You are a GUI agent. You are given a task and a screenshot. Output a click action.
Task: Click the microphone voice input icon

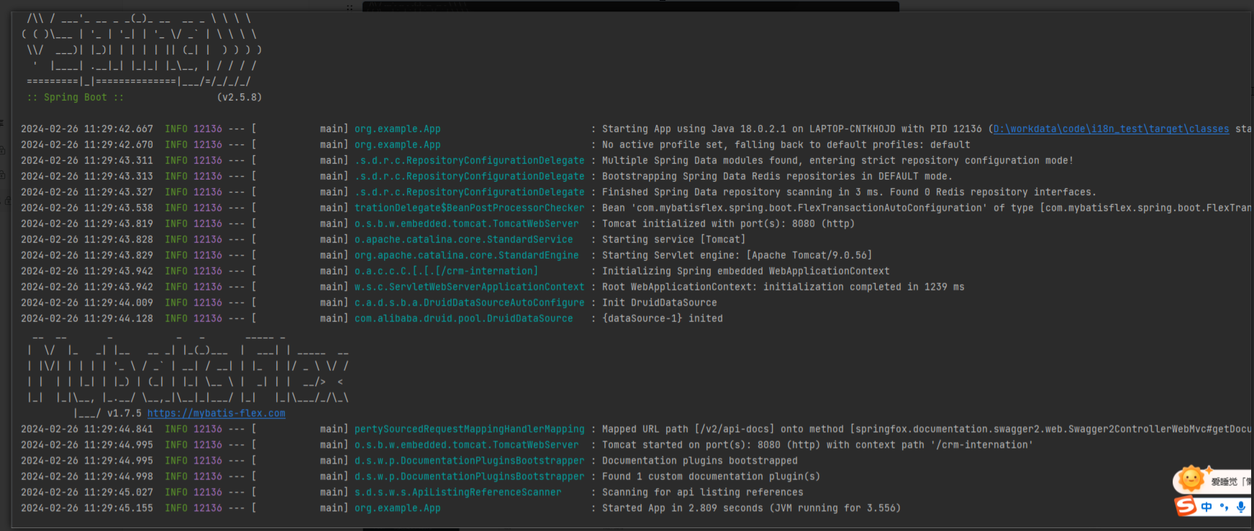[x=1241, y=507]
